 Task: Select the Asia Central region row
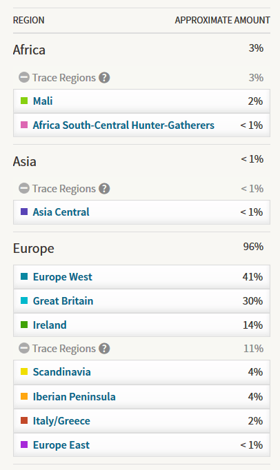point(141,212)
